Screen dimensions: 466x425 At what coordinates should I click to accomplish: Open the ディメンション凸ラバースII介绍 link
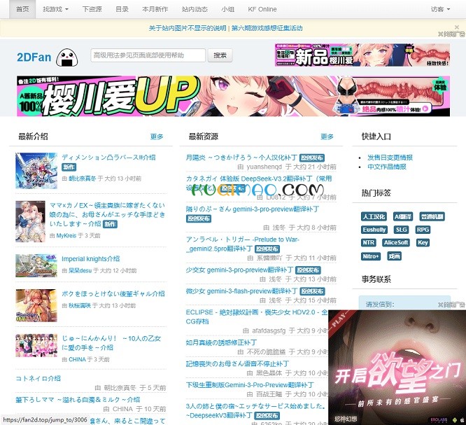click(108, 158)
